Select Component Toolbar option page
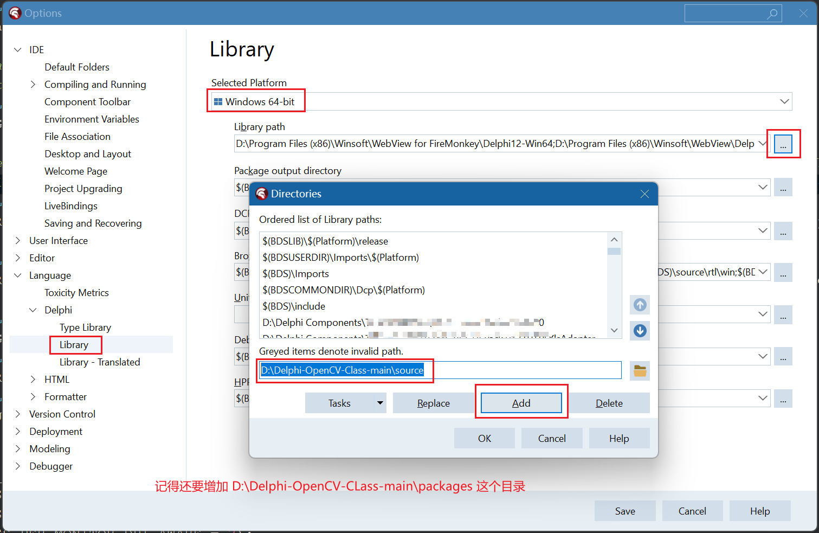Image resolution: width=819 pixels, height=533 pixels. [x=87, y=102]
